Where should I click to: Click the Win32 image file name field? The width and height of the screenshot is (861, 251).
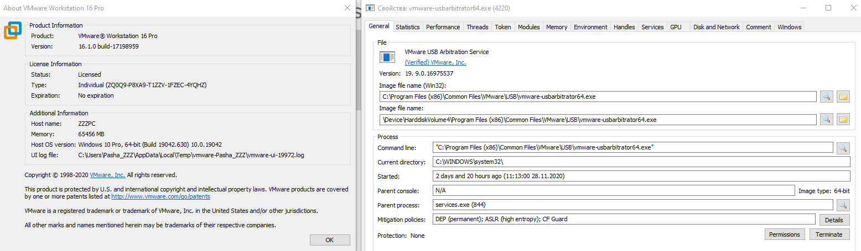point(598,97)
